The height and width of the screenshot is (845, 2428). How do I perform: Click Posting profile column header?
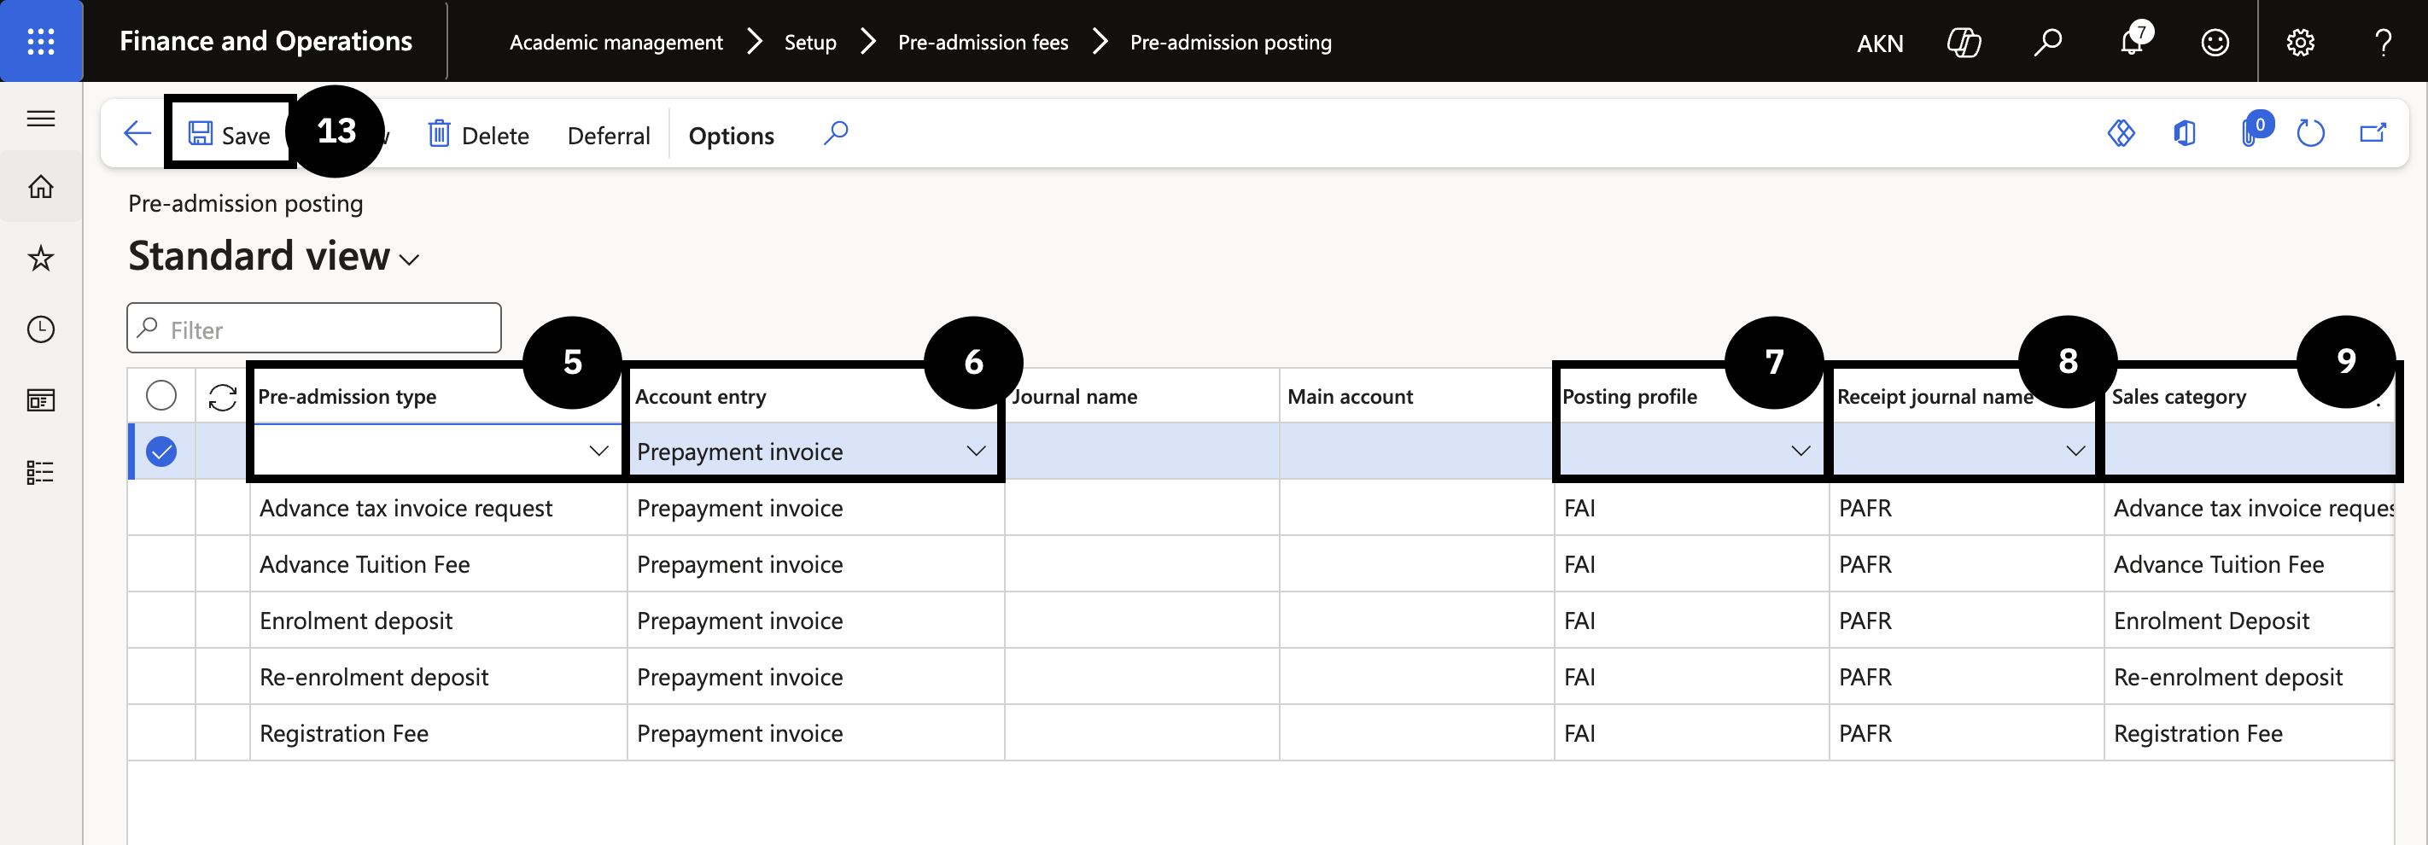pyautogui.click(x=1629, y=397)
